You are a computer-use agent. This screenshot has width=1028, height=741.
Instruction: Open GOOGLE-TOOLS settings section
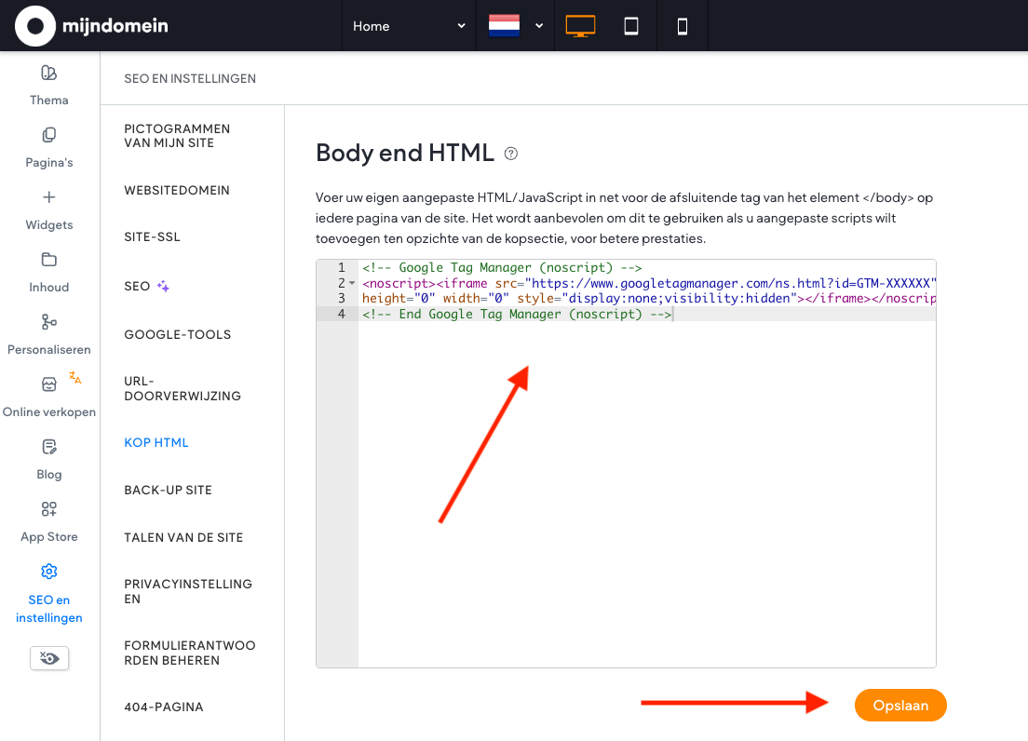(x=177, y=334)
